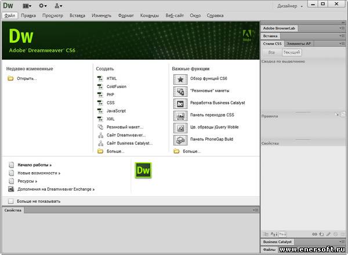
Task: Open the gear Extend Dreamweaver dropdown
Action: point(42,6)
